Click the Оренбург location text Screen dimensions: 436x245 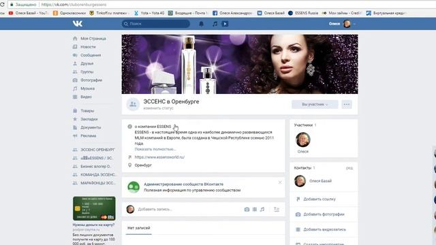point(143,165)
